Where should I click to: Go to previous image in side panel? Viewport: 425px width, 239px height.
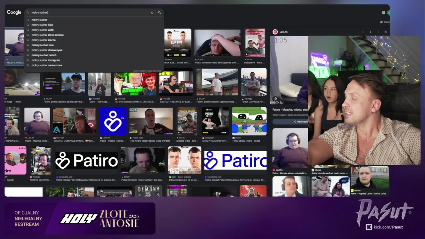click(363, 32)
